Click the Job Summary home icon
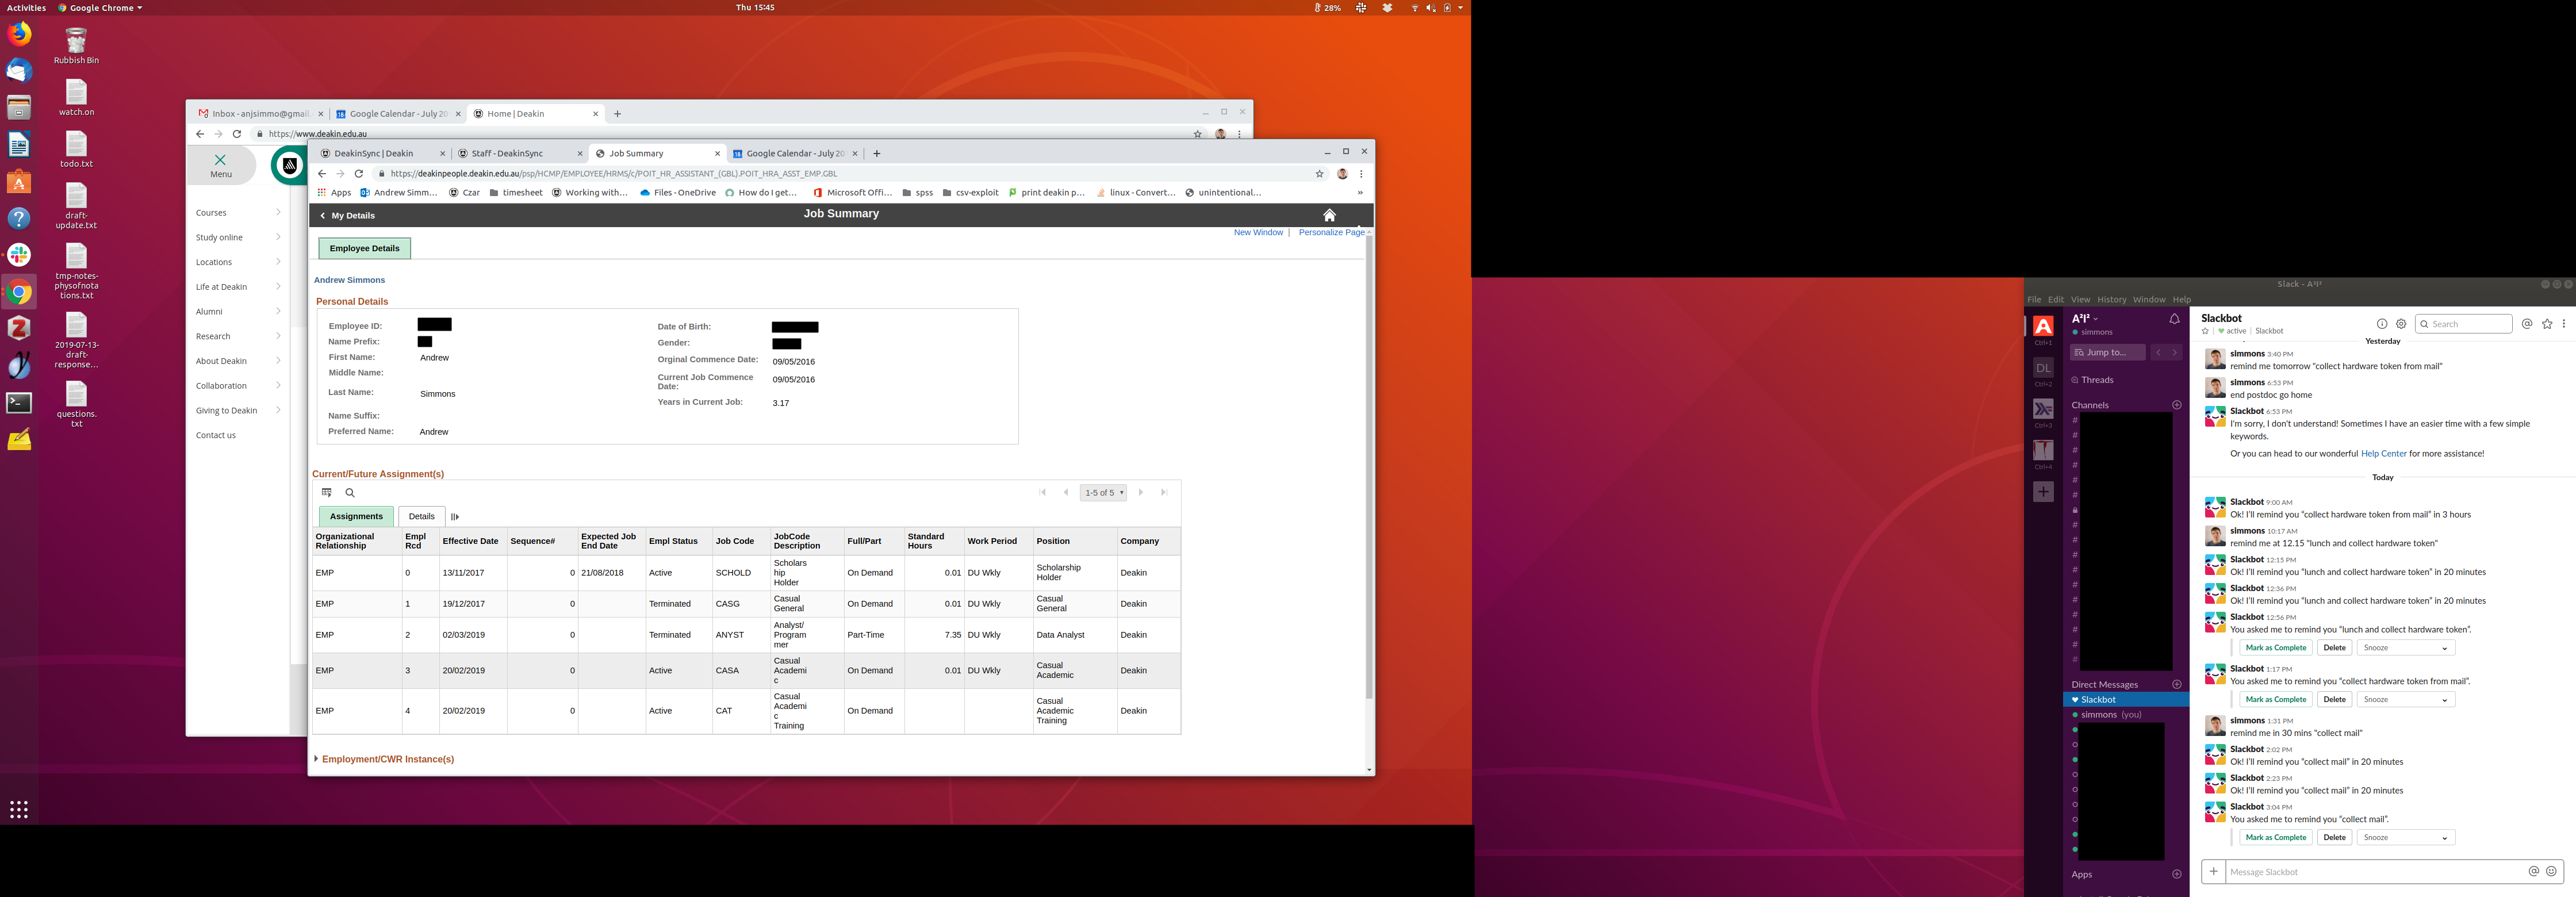This screenshot has height=897, width=2576. point(1329,215)
